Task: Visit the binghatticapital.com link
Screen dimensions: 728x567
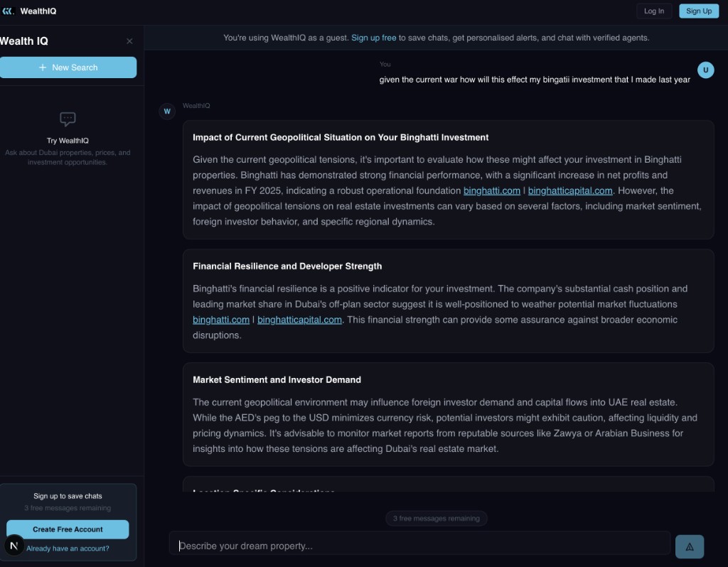Action: (570, 190)
